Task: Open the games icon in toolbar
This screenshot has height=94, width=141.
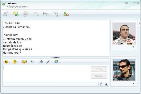Action: click(x=56, y=14)
